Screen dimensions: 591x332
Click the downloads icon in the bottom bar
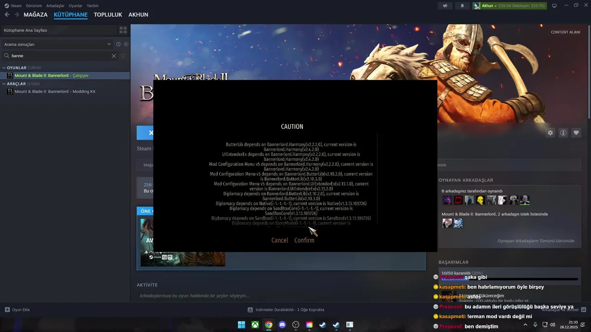tap(250, 309)
